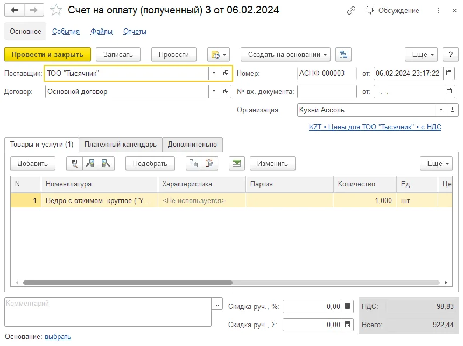Image resolution: width=463 pixels, height=346 pixels.
Task: Click the green table-fill icon
Action: pyautogui.click(x=236, y=163)
